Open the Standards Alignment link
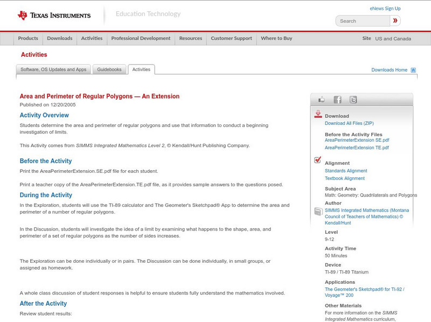Screen dimensions: 431x322 tap(346, 171)
